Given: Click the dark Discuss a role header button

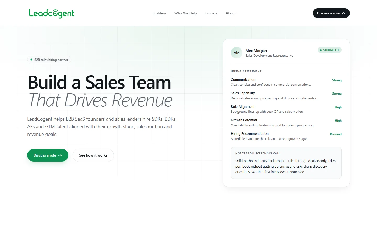Looking at the screenshot, I should [x=331, y=13].
